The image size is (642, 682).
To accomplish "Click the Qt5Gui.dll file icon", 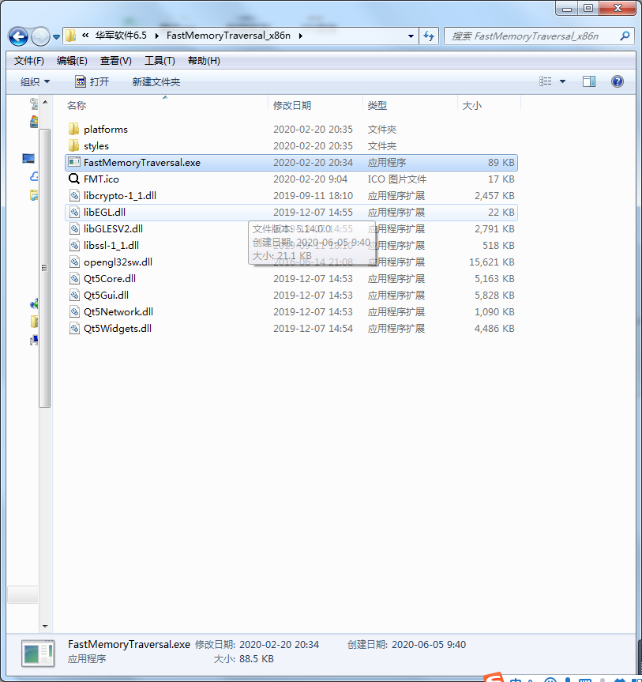I will pyautogui.click(x=74, y=295).
